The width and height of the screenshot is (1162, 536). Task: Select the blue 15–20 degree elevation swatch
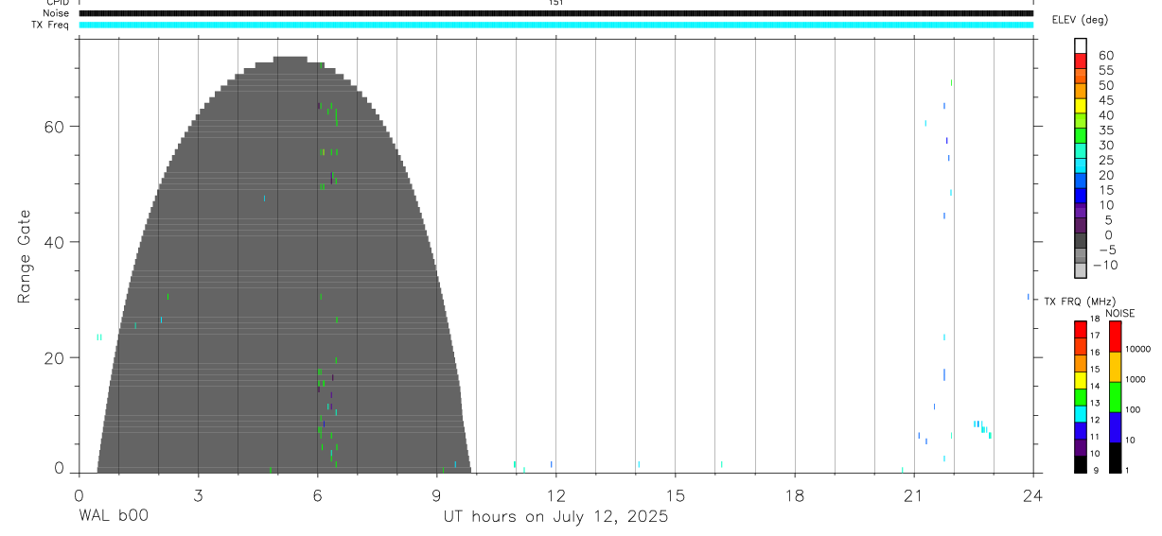1081,182
